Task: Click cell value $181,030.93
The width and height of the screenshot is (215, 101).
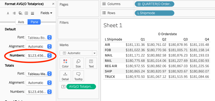Action: coord(199,61)
